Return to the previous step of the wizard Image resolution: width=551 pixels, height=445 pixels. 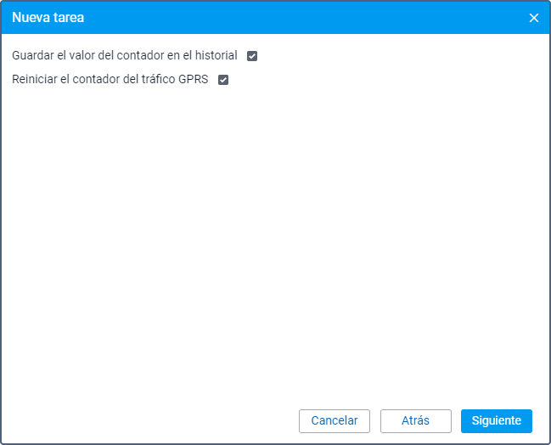point(415,420)
